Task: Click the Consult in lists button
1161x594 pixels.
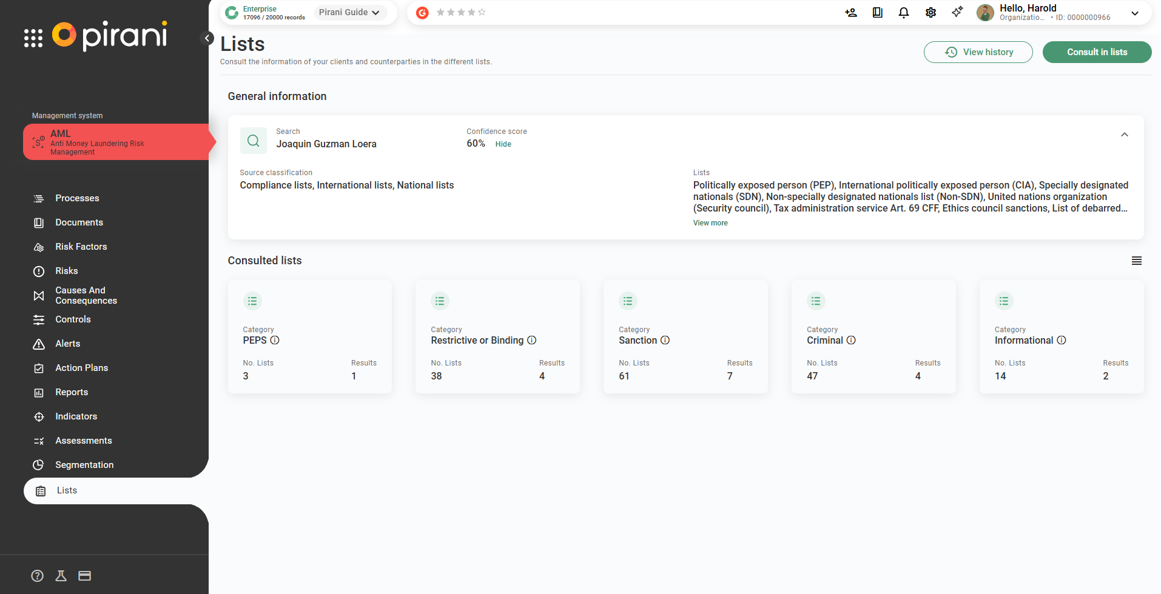Action: click(1097, 52)
